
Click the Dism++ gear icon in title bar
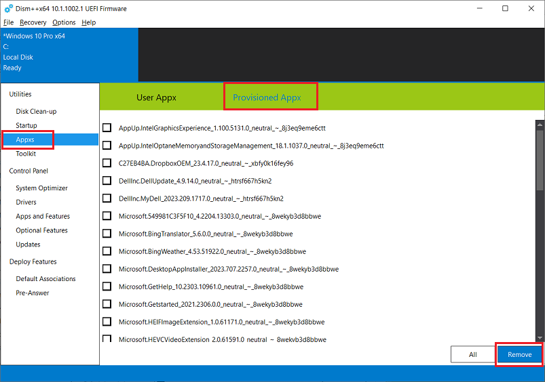click(x=8, y=9)
